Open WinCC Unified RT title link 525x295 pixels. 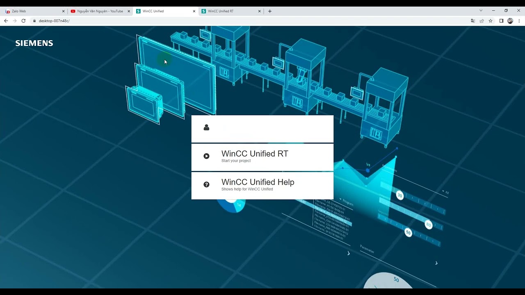click(255, 154)
